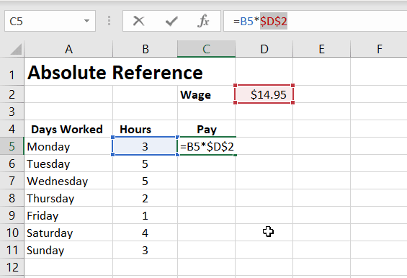Screen dimensions: 407x278
Task: Select row 6 header
Action: click(12, 163)
